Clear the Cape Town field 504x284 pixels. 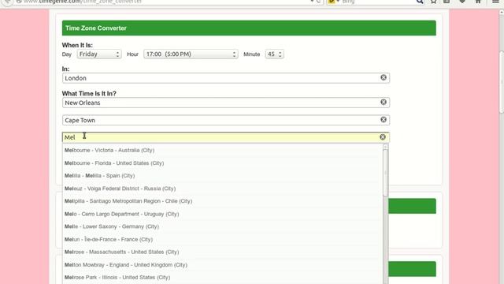pyautogui.click(x=384, y=120)
